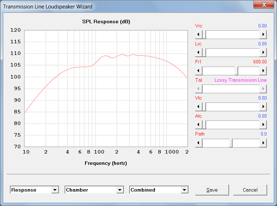Decrease Vtc with the left arrow
Image resolution: width=277 pixels, height=206 pixels.
[x=199, y=107]
